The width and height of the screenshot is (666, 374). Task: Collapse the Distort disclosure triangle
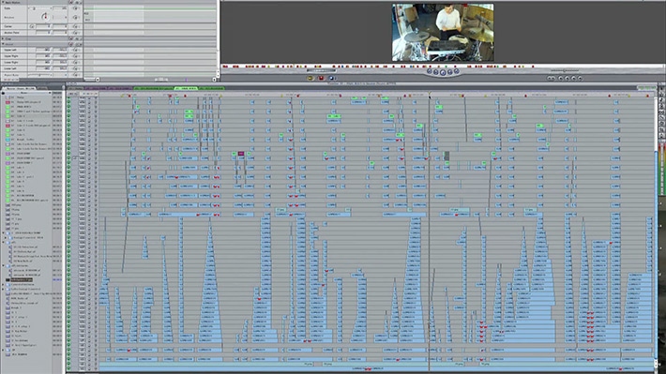click(x=3, y=44)
